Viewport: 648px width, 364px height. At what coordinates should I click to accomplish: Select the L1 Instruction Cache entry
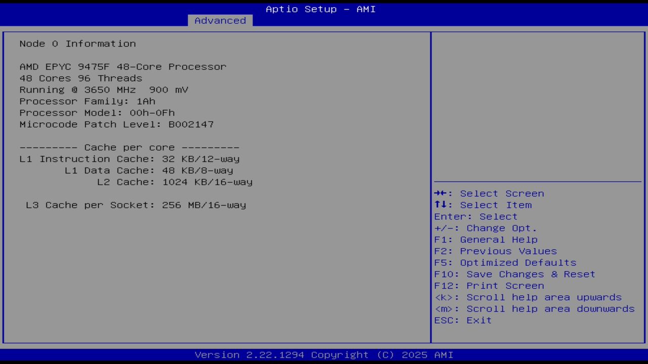point(130,159)
